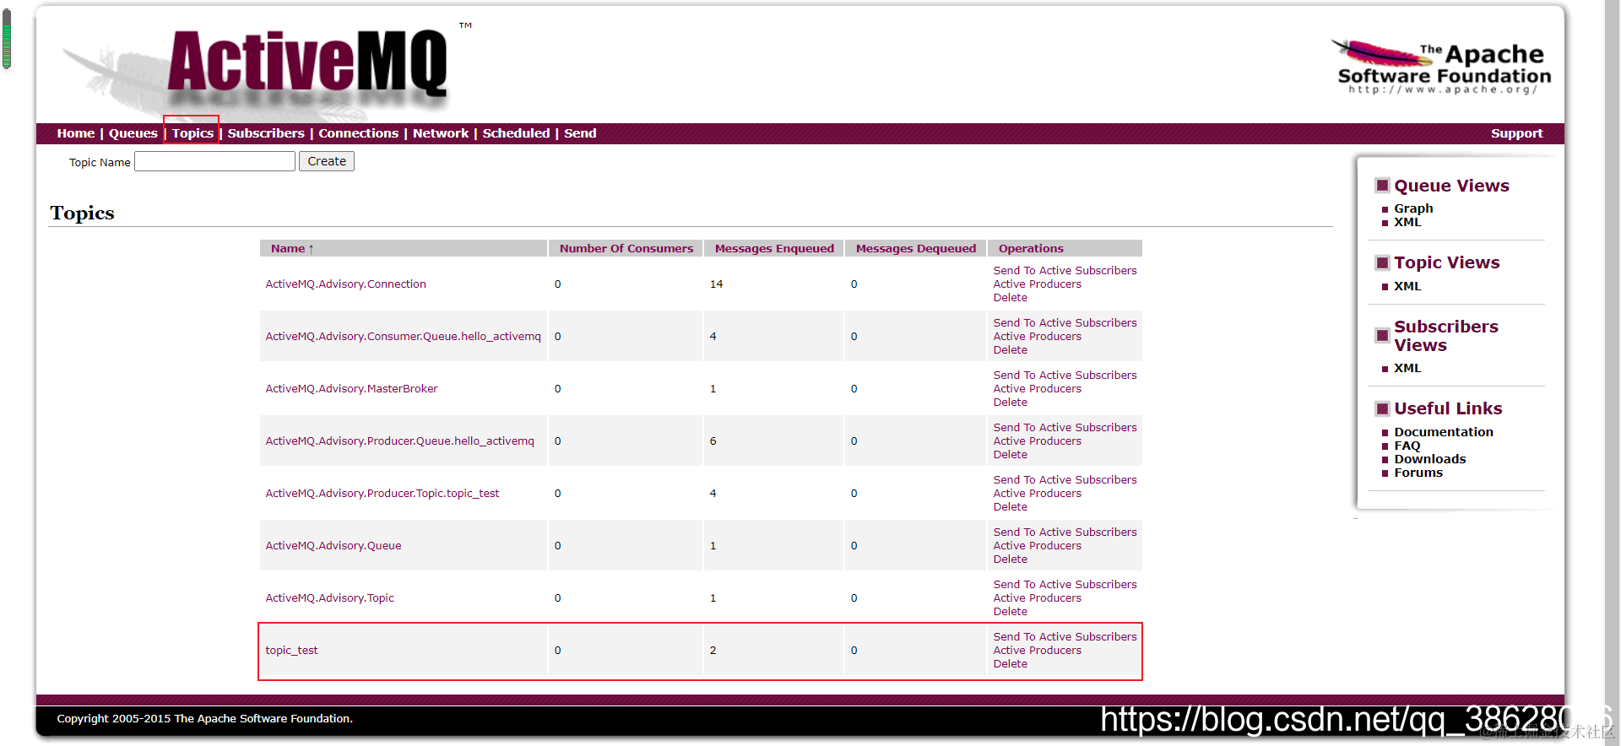Open ActiveMQ.Advisory.Queue topic
The height and width of the screenshot is (746, 1621).
(333, 546)
